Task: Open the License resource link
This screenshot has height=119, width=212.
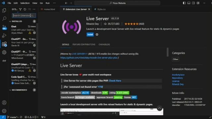Action: tap(176, 81)
